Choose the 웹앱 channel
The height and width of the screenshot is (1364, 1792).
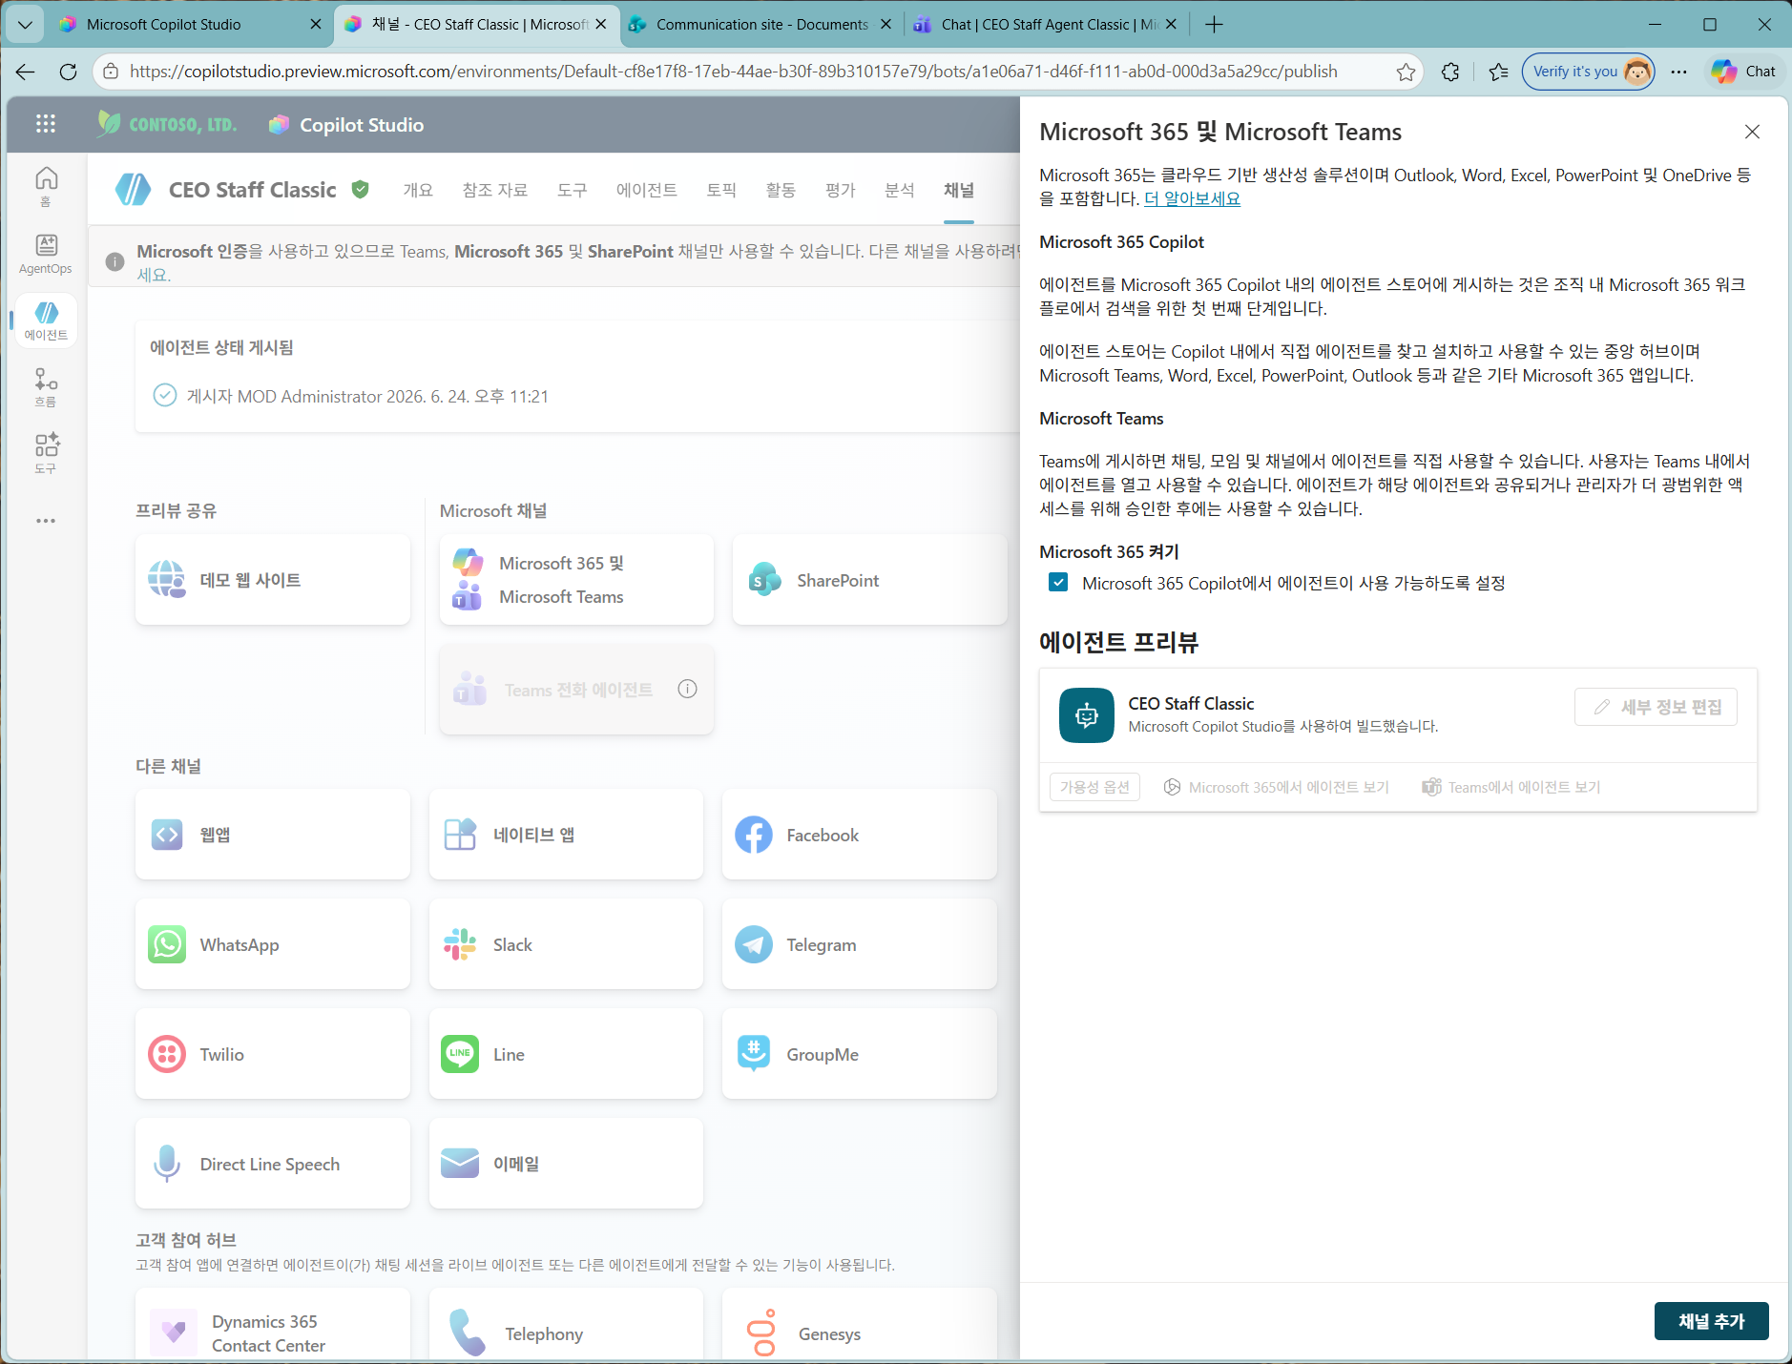(x=273, y=835)
